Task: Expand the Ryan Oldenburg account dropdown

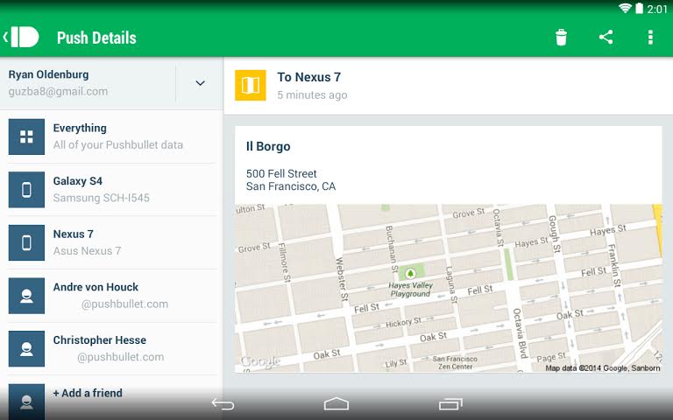Action: click(200, 83)
